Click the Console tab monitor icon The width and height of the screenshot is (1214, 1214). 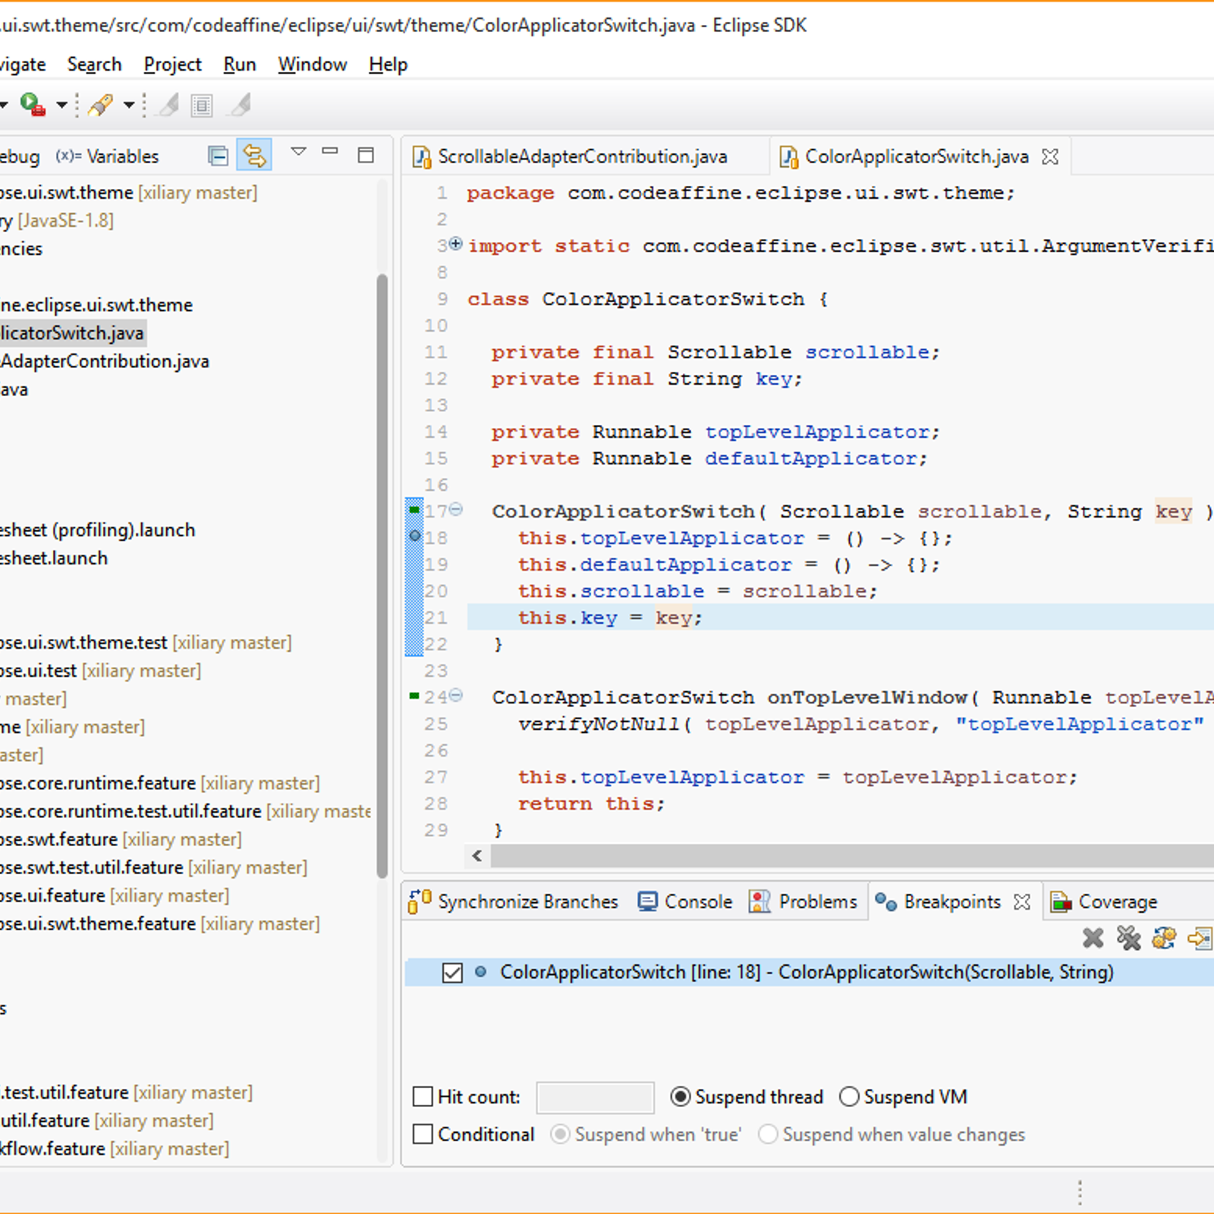[x=647, y=901]
